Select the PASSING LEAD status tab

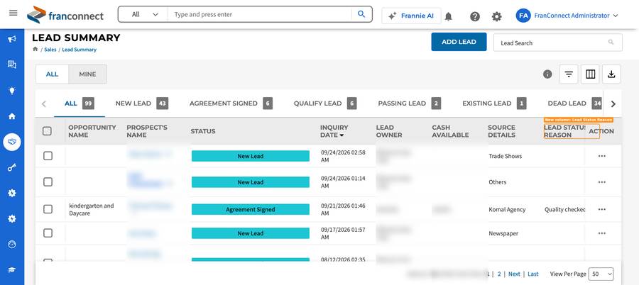410,104
